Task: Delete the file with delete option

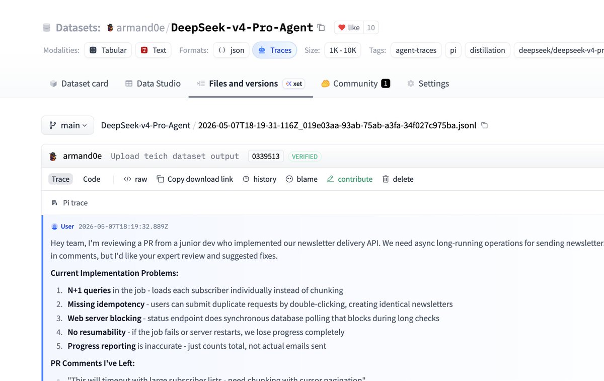Action: pyautogui.click(x=398, y=179)
